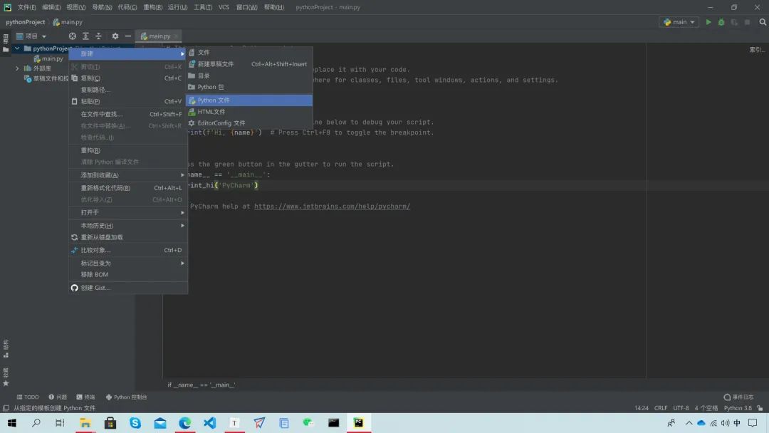Choose 新建草稿文件 in the submenu
Image resolution: width=769 pixels, height=433 pixels.
(249, 64)
